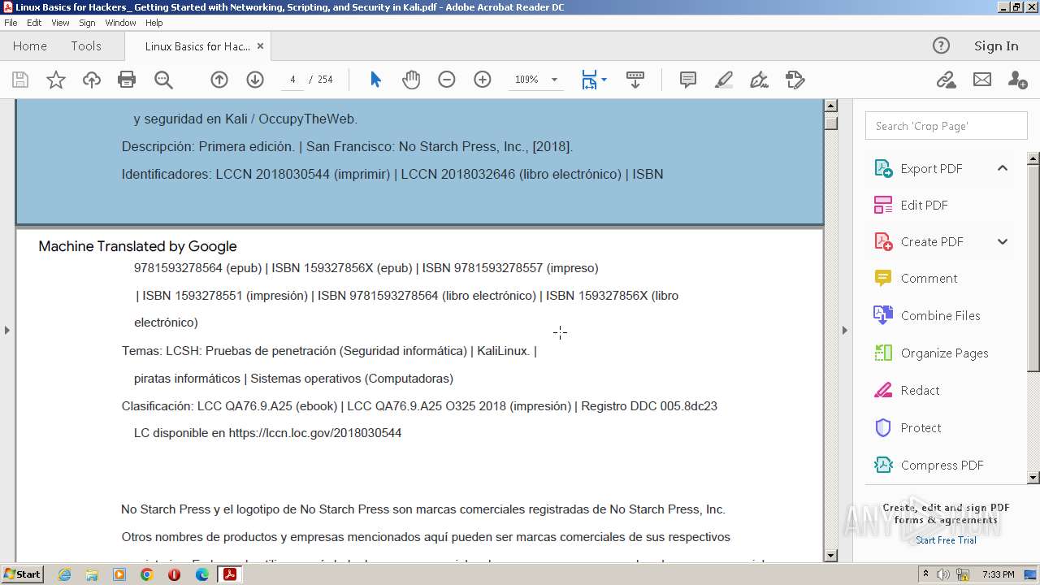Go to next page arrow
The height and width of the screenshot is (585, 1040).
pyautogui.click(x=255, y=80)
